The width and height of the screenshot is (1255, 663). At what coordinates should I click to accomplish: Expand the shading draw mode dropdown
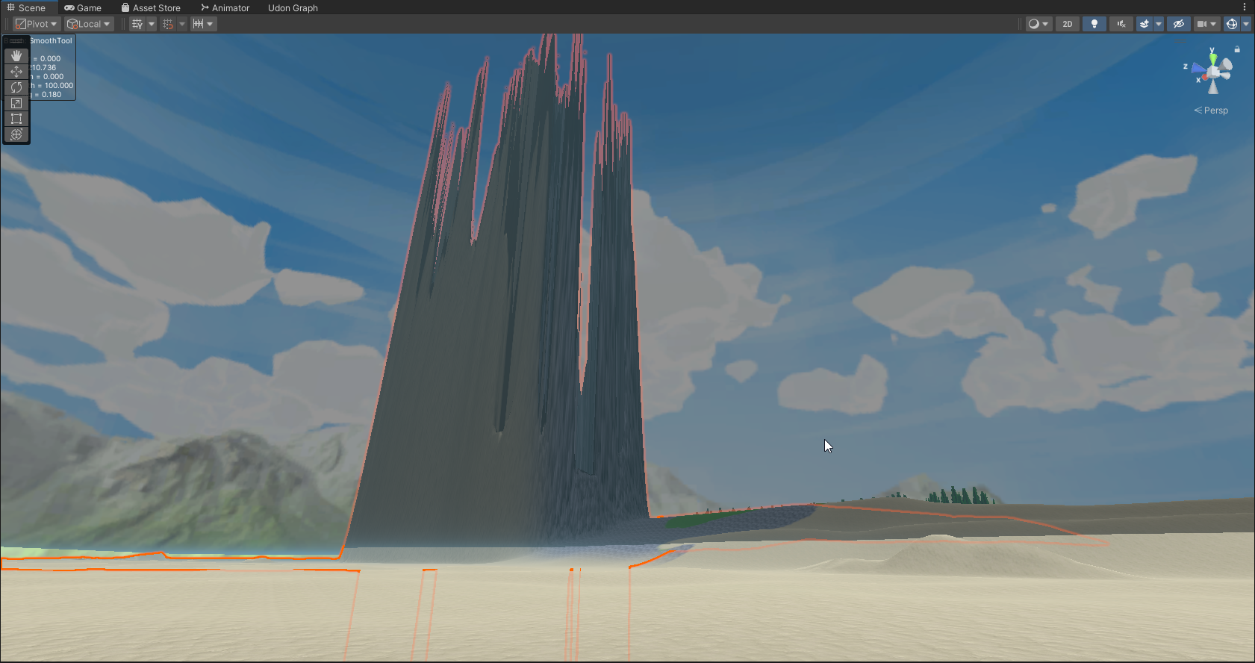coord(1038,24)
